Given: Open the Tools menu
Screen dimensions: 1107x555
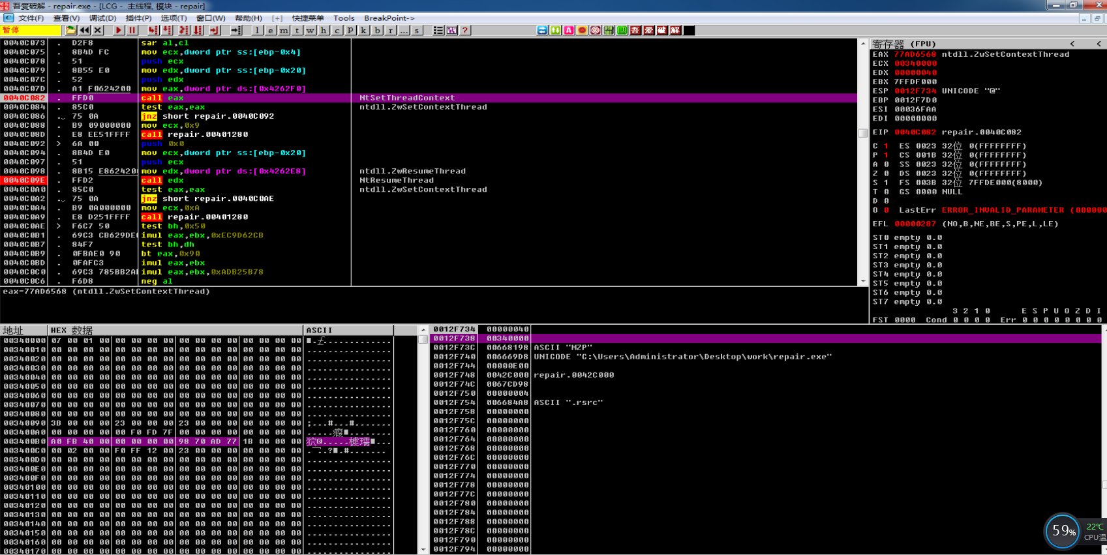Looking at the screenshot, I should 344,18.
